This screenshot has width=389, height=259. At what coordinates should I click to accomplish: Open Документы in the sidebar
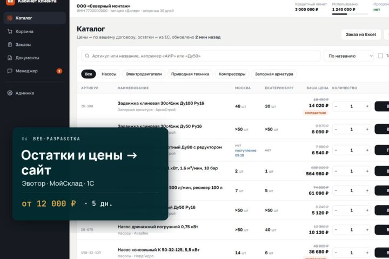click(x=35, y=58)
